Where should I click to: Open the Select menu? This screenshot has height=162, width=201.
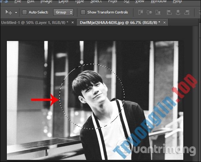click(96, 1)
